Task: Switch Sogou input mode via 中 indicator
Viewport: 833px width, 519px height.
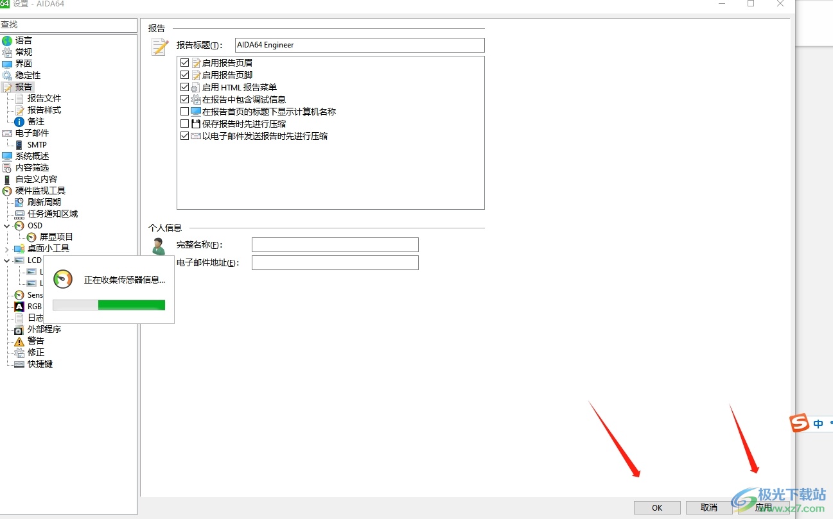Action: (818, 423)
